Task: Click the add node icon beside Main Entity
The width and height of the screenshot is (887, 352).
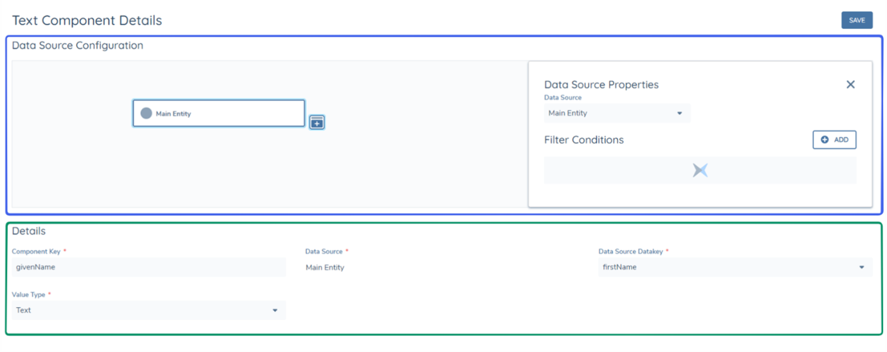Action: (316, 122)
